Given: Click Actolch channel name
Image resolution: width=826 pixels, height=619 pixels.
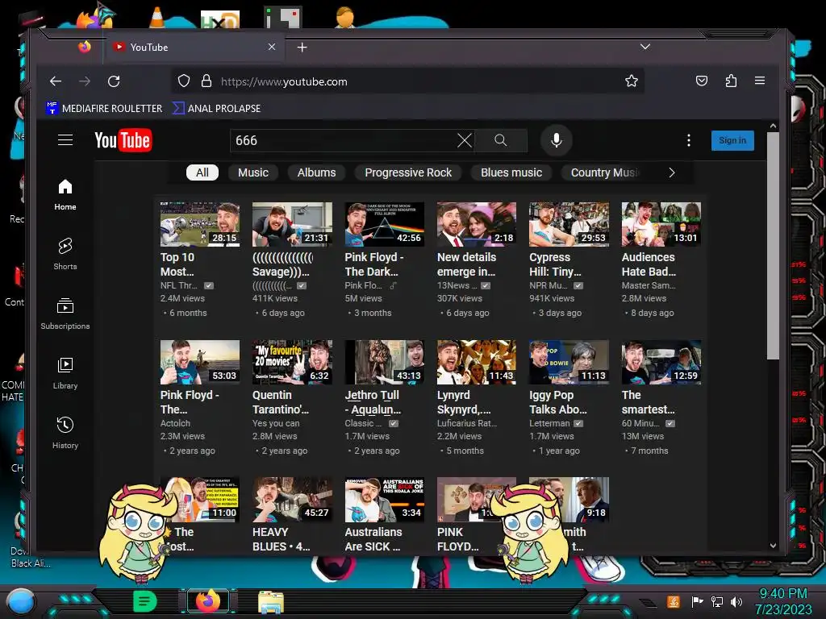Looking at the screenshot, I should point(175,423).
